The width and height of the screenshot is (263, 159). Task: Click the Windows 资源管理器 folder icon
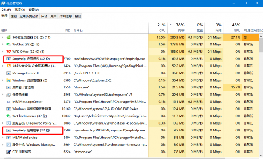click(8, 80)
